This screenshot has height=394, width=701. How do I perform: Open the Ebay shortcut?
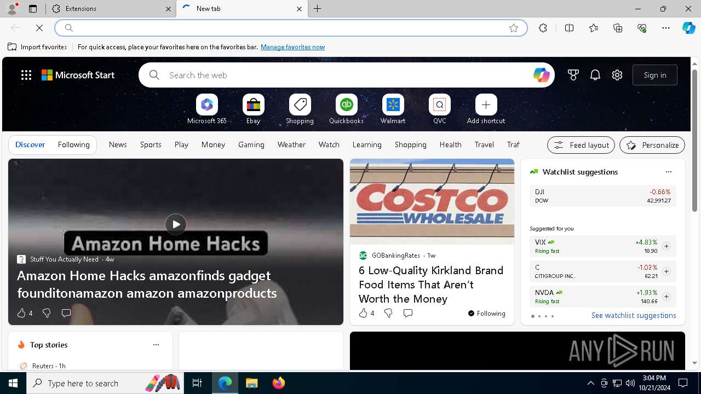coord(254,109)
